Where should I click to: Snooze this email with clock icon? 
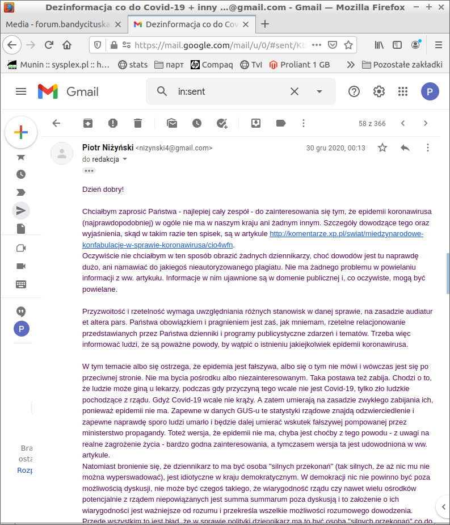coord(197,123)
